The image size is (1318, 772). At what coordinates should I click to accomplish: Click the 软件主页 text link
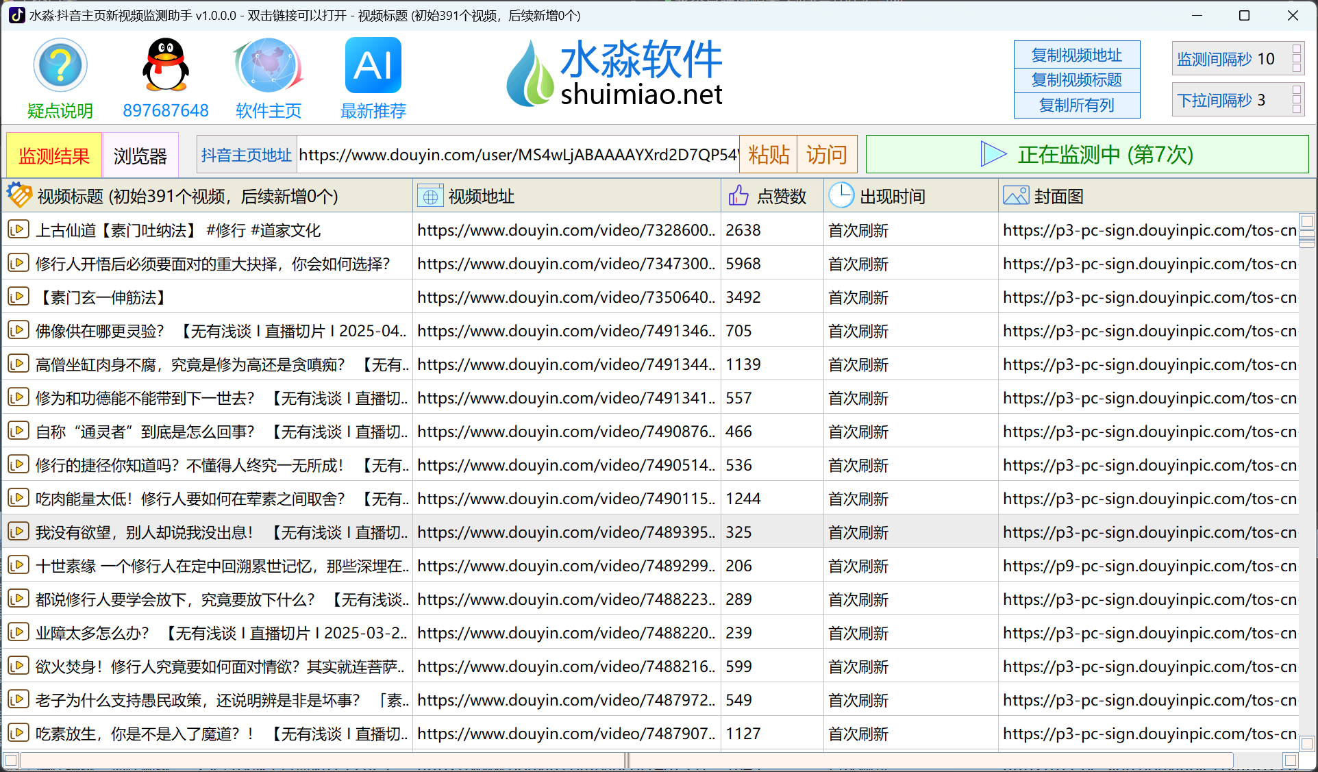tap(269, 110)
